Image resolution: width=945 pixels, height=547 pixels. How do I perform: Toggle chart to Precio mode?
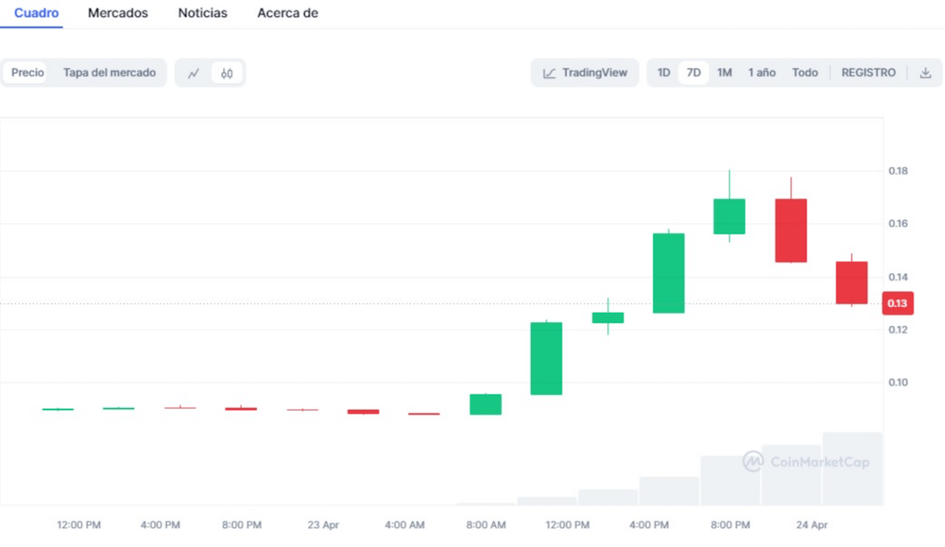pos(28,73)
